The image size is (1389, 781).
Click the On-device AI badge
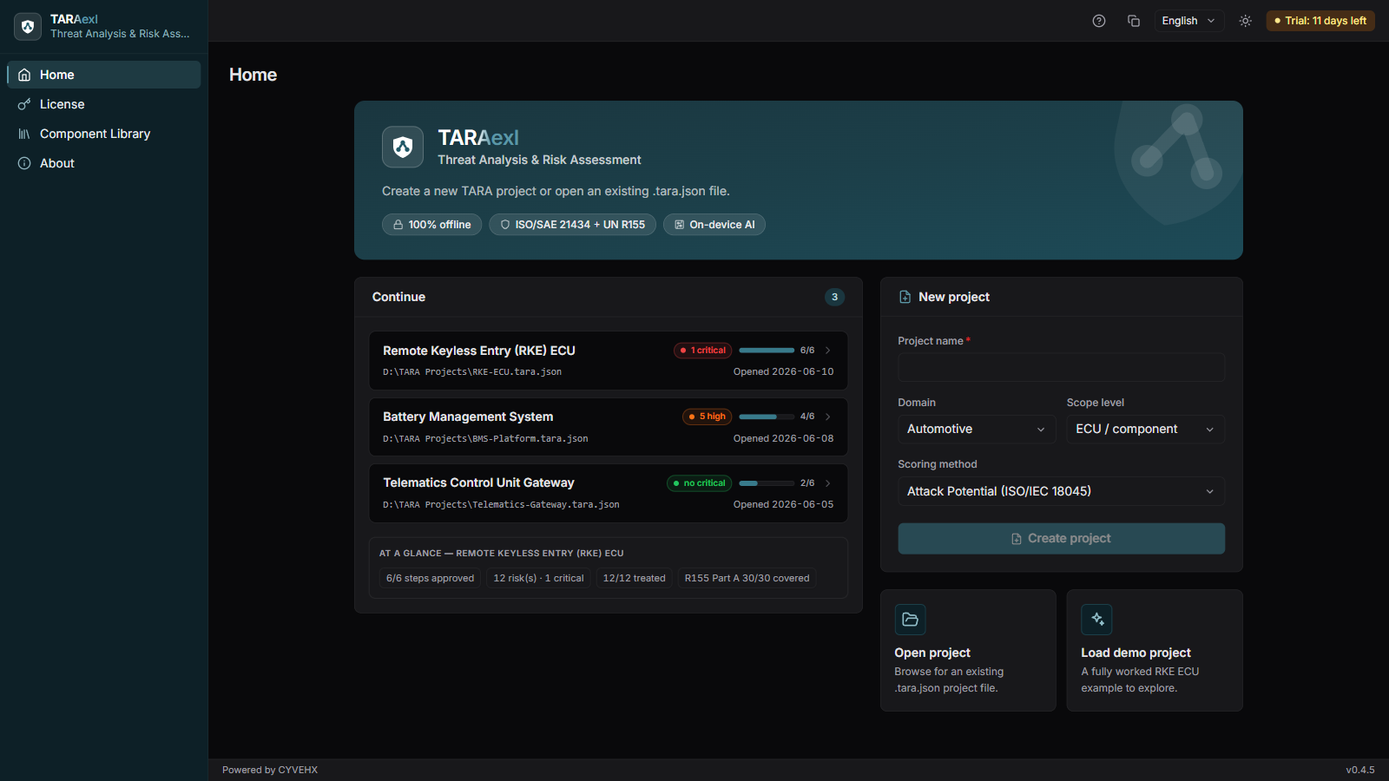pos(714,225)
